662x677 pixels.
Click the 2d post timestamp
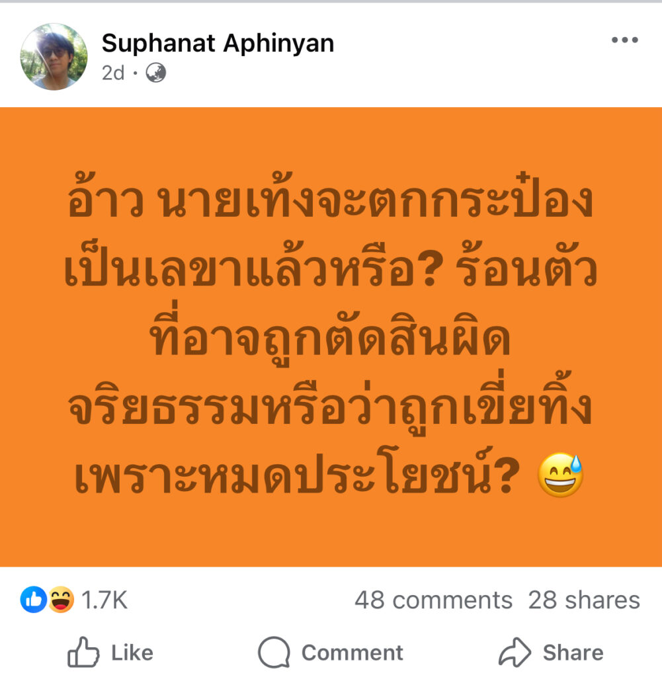[112, 73]
